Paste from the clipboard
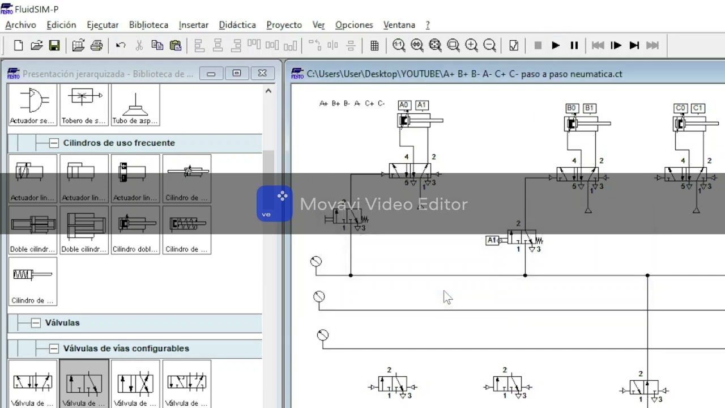 (176, 45)
